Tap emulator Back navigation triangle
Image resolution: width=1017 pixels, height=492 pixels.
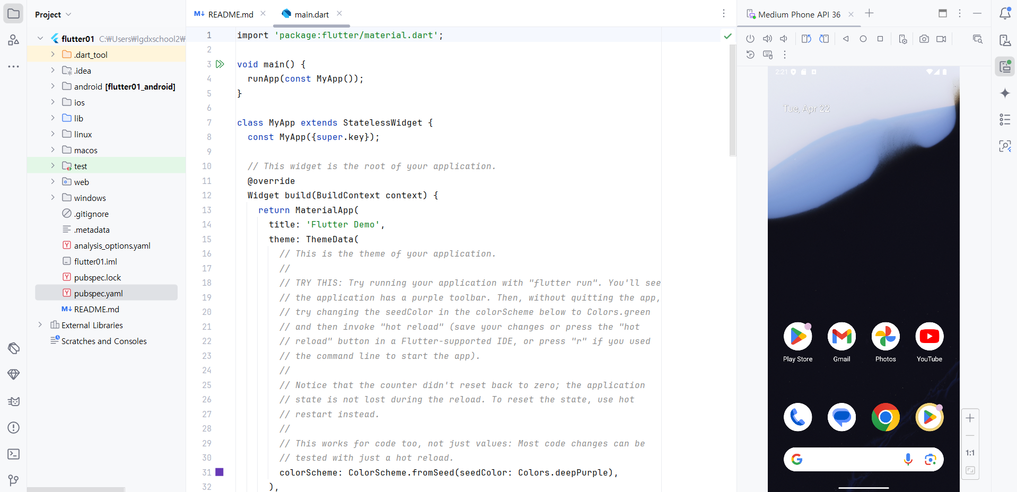[x=846, y=39]
